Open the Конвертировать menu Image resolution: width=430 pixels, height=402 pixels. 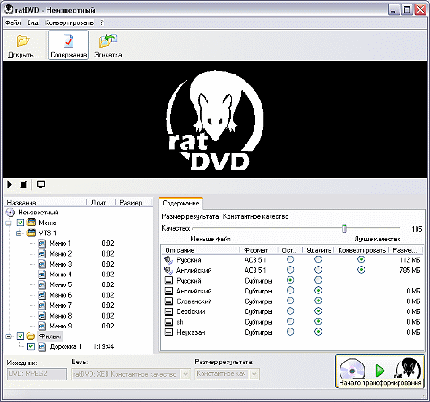[69, 22]
